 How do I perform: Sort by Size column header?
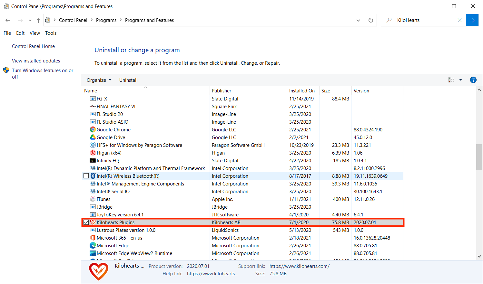click(335, 91)
